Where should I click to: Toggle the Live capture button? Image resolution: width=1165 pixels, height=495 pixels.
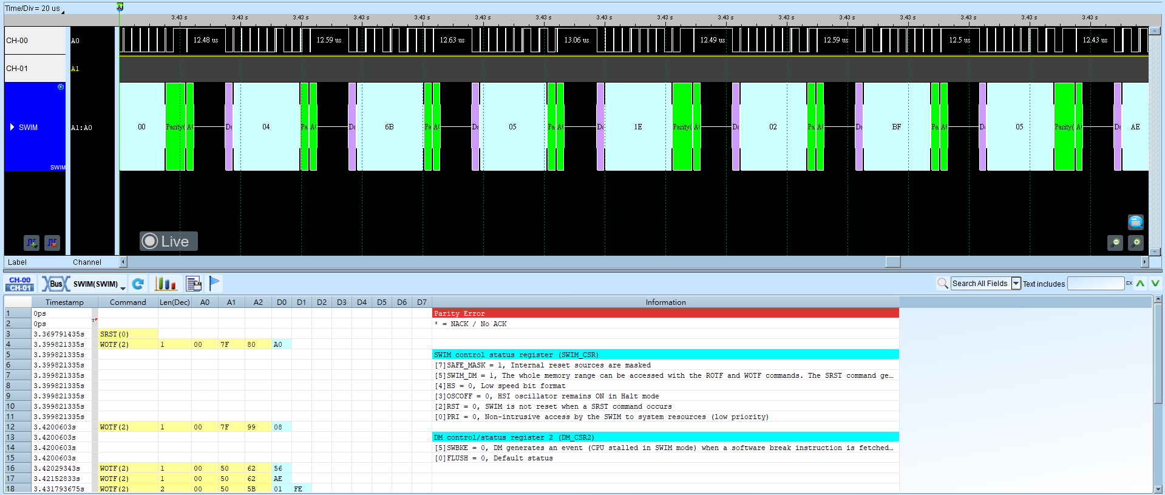(169, 241)
